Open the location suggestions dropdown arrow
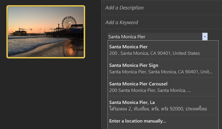Screen dimensions: 222x129 pos(205,37)
